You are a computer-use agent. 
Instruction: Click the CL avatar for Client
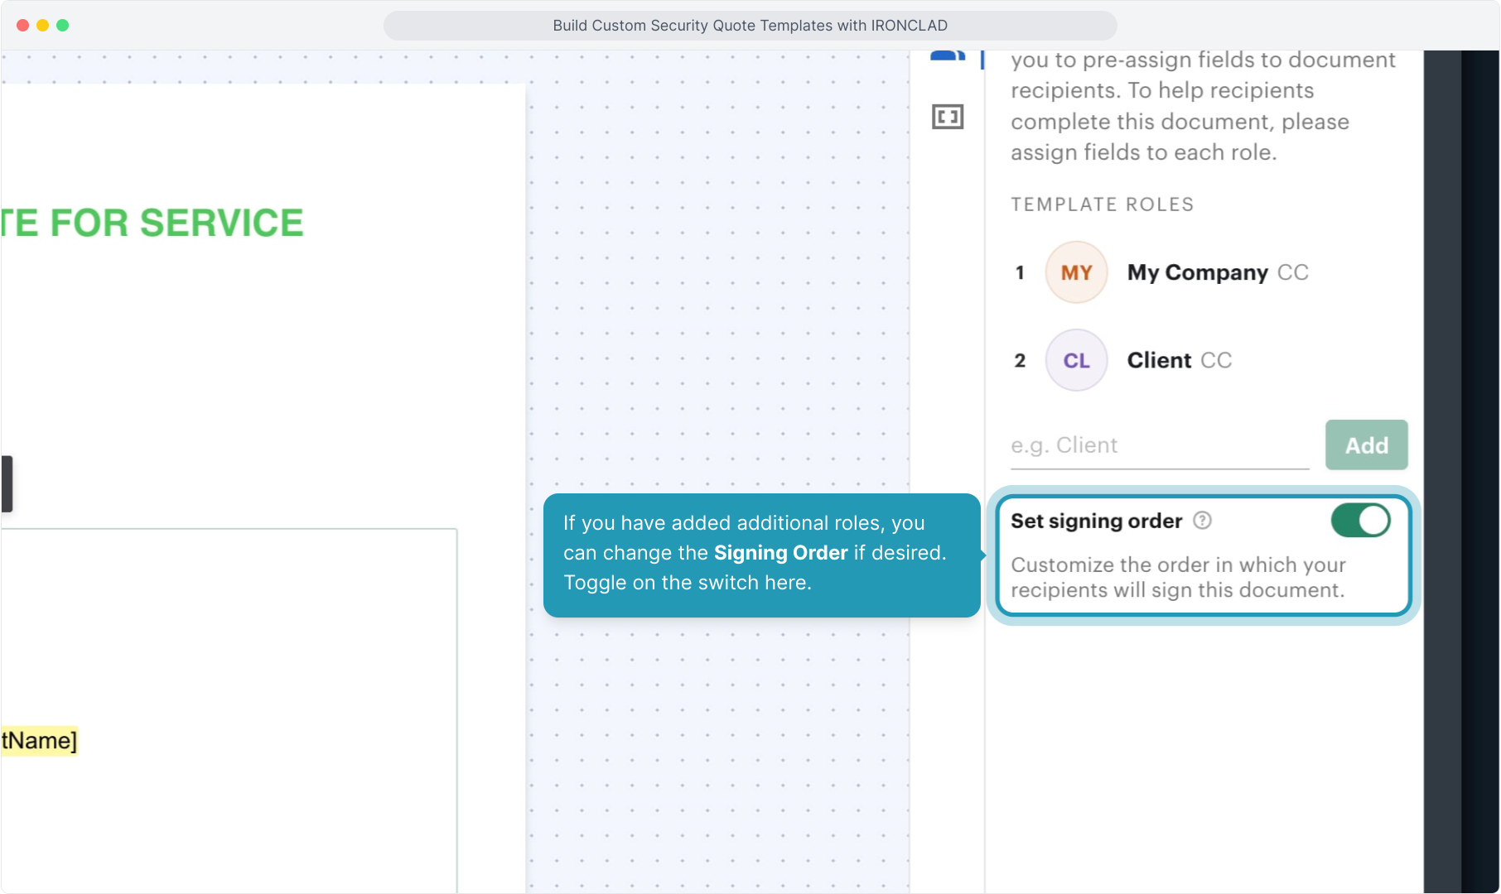(x=1076, y=360)
